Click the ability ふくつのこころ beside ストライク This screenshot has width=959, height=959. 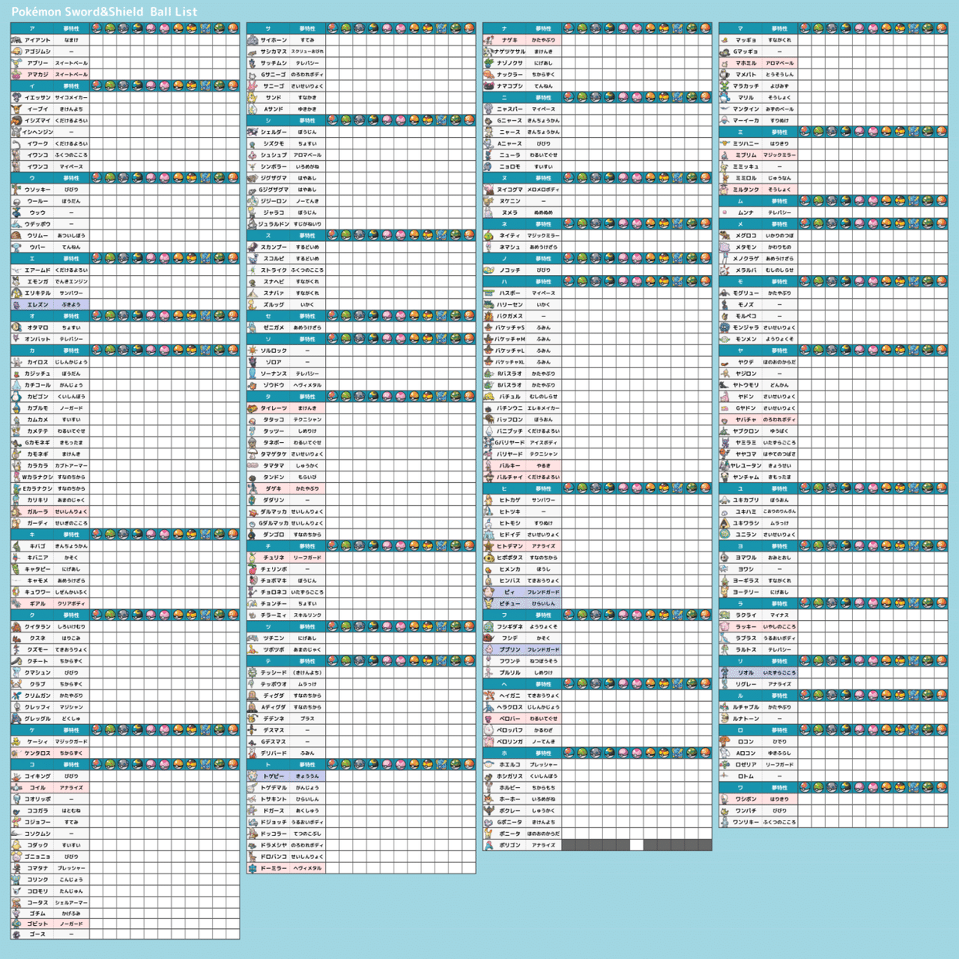pyautogui.click(x=307, y=270)
